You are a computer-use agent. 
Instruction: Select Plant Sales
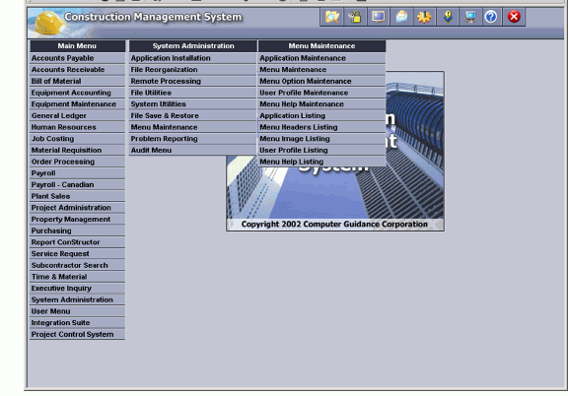[78, 197]
